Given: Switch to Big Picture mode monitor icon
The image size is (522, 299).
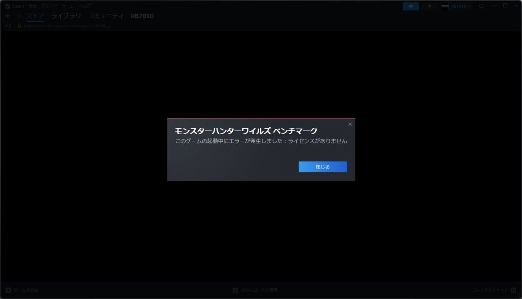Looking at the screenshot, I should [x=482, y=6].
